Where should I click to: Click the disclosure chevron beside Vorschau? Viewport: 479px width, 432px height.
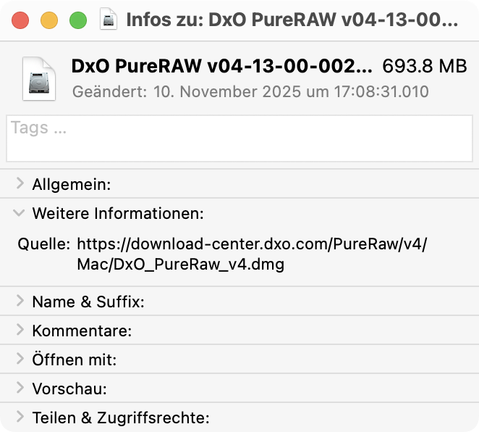[x=20, y=389]
